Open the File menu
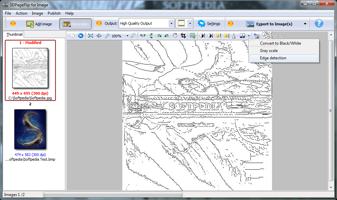The image size is (337, 200). click(x=8, y=13)
